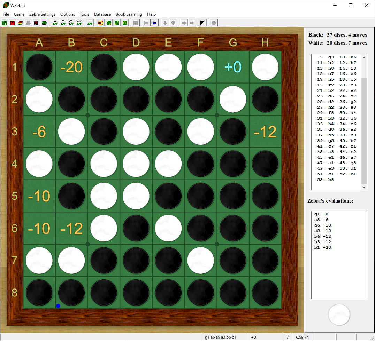The image size is (375, 341).
Task: Click the stacked books toolbar icon
Action: pyautogui.click(x=20, y=23)
